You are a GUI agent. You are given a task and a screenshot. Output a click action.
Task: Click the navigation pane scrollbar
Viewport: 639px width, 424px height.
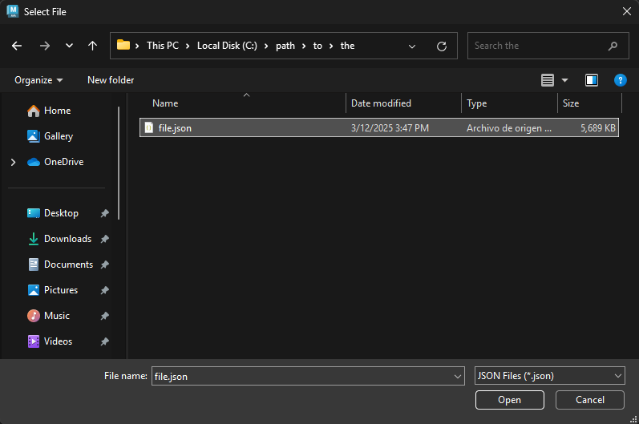[x=119, y=160]
